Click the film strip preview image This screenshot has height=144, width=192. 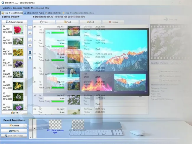tap(169, 42)
